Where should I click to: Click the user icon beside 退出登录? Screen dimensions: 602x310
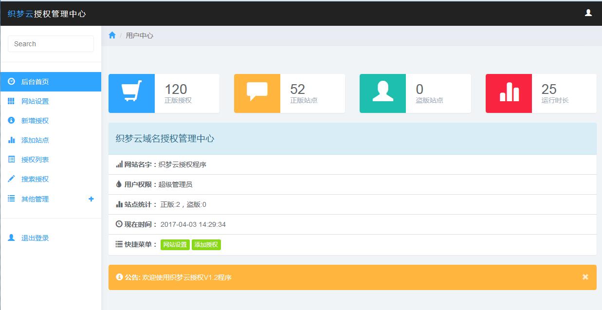pos(11,237)
